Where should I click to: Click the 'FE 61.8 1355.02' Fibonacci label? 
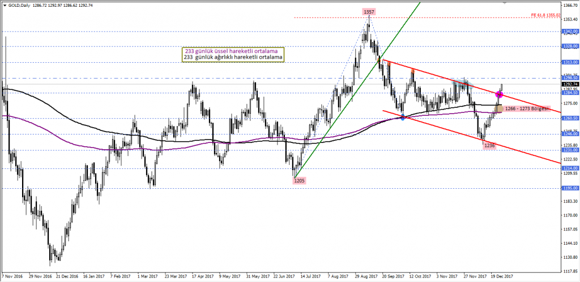[x=546, y=15]
